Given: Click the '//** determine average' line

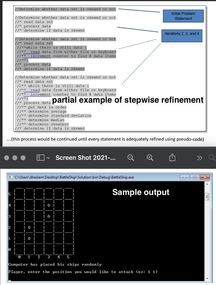Looking at the screenshot, I should coord(42,111).
